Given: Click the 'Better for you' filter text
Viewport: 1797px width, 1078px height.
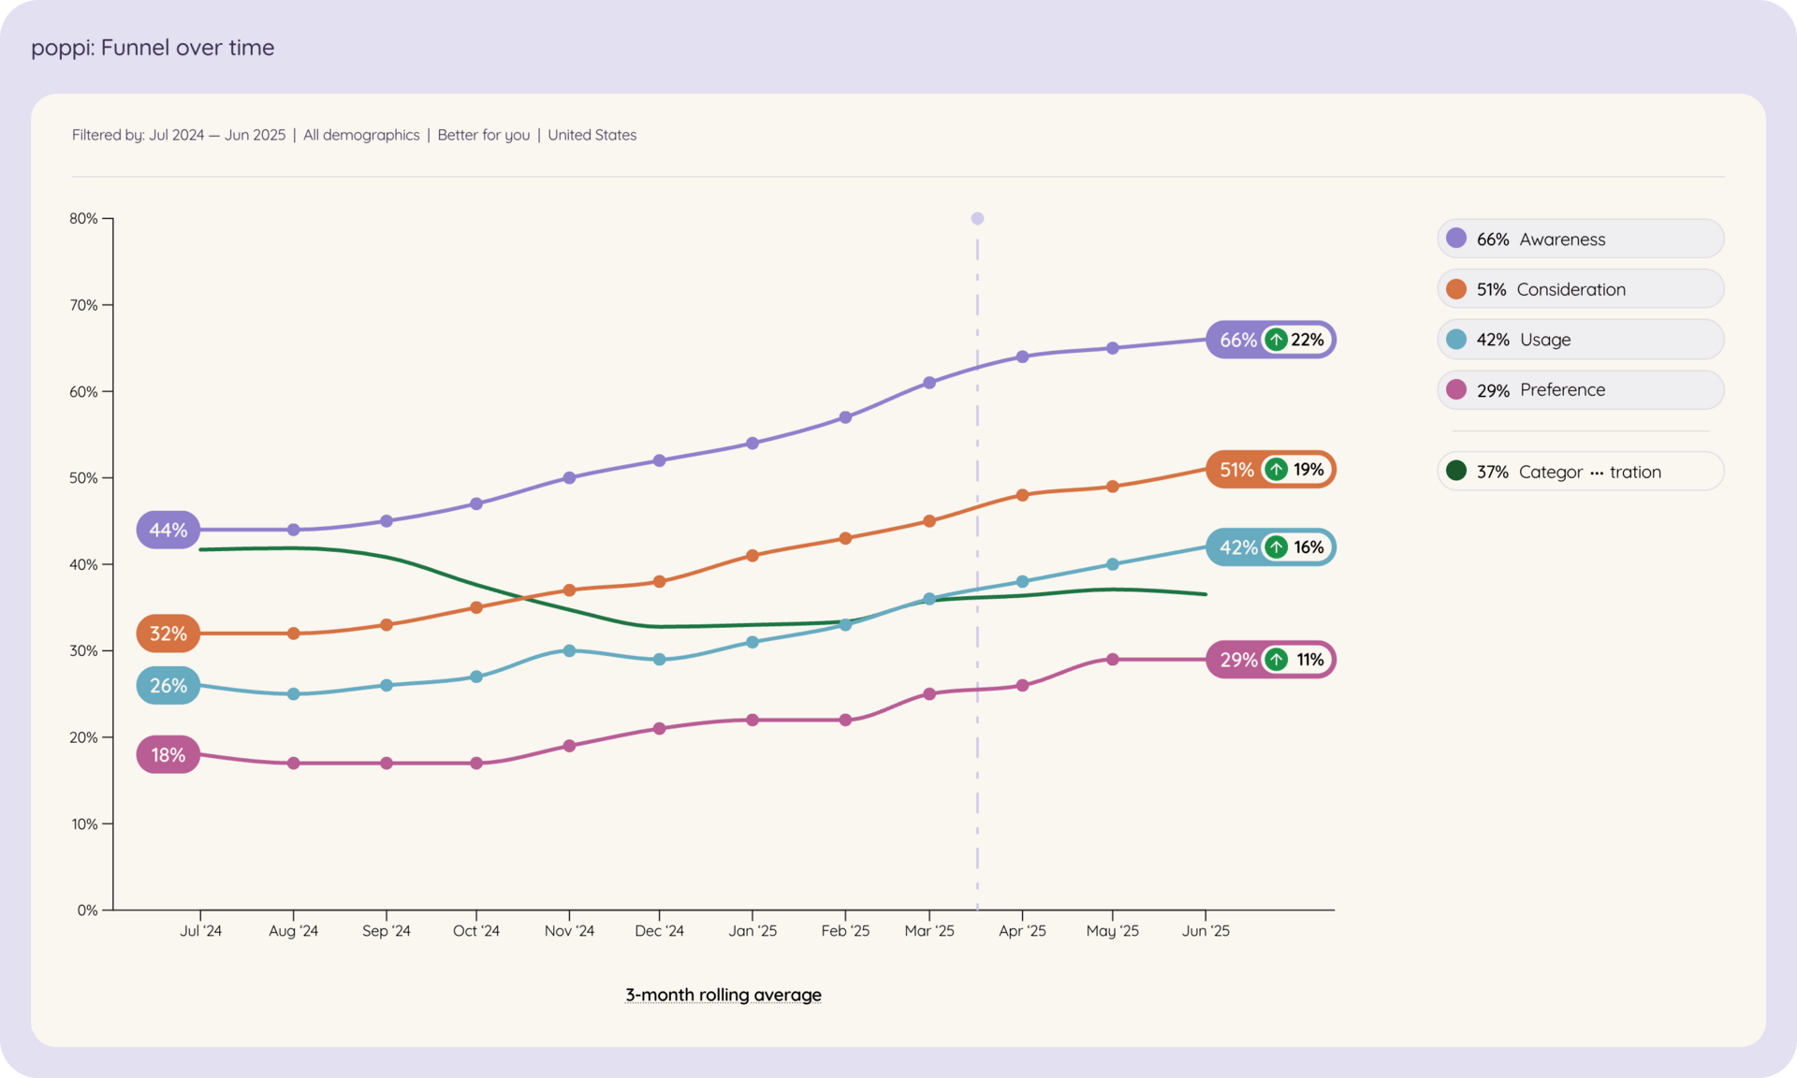Looking at the screenshot, I should coord(484,135).
